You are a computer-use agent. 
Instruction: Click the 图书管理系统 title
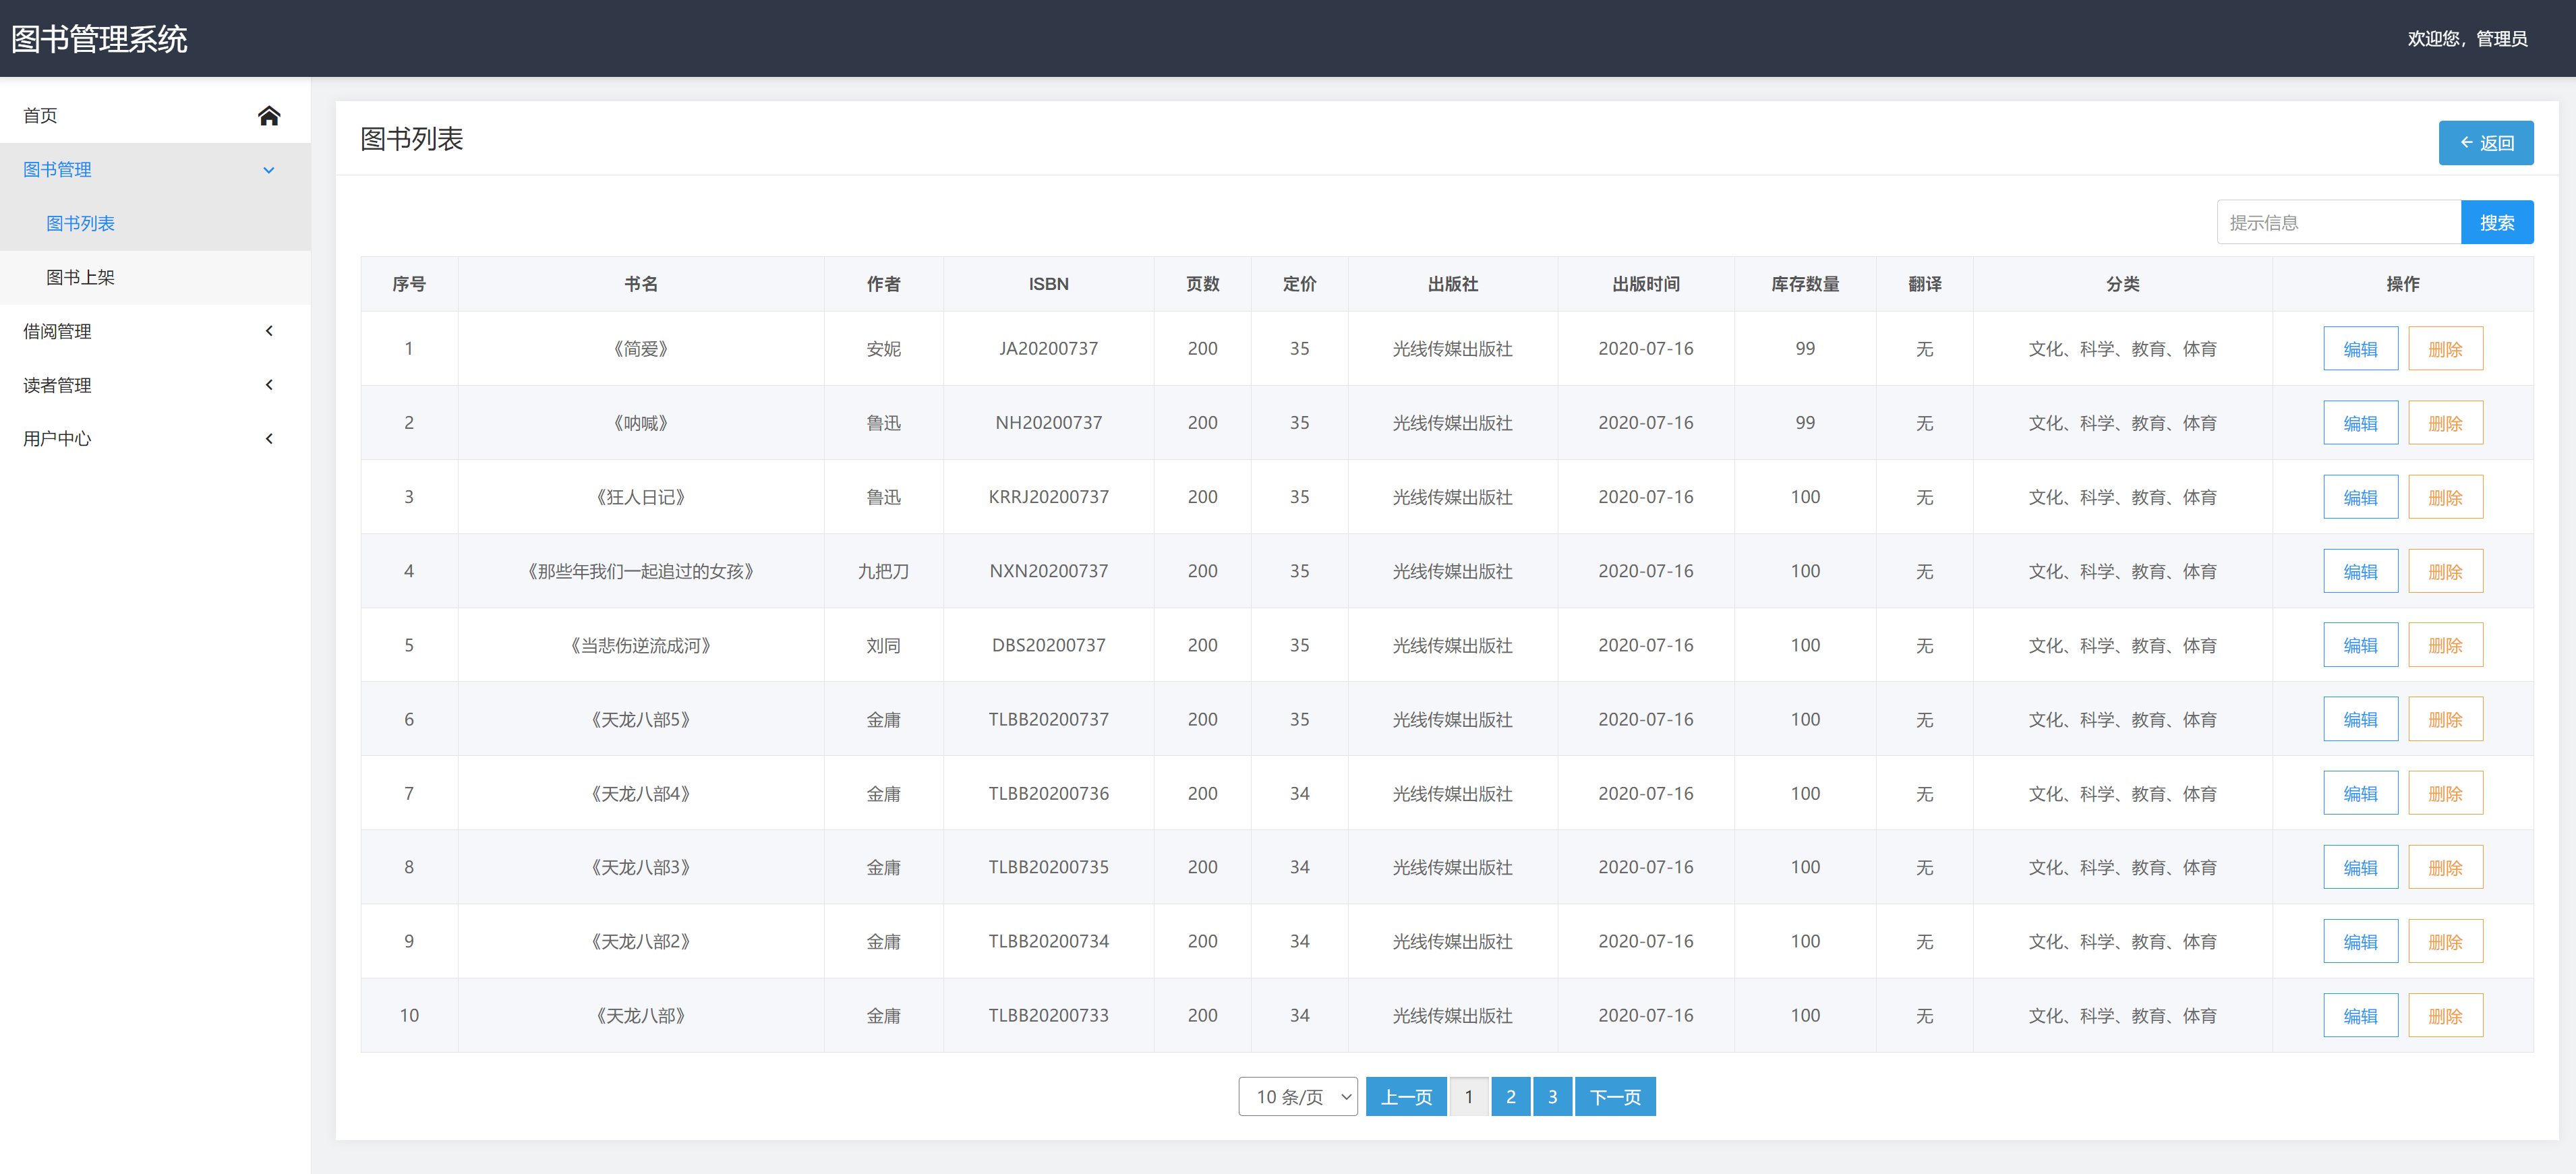(99, 39)
